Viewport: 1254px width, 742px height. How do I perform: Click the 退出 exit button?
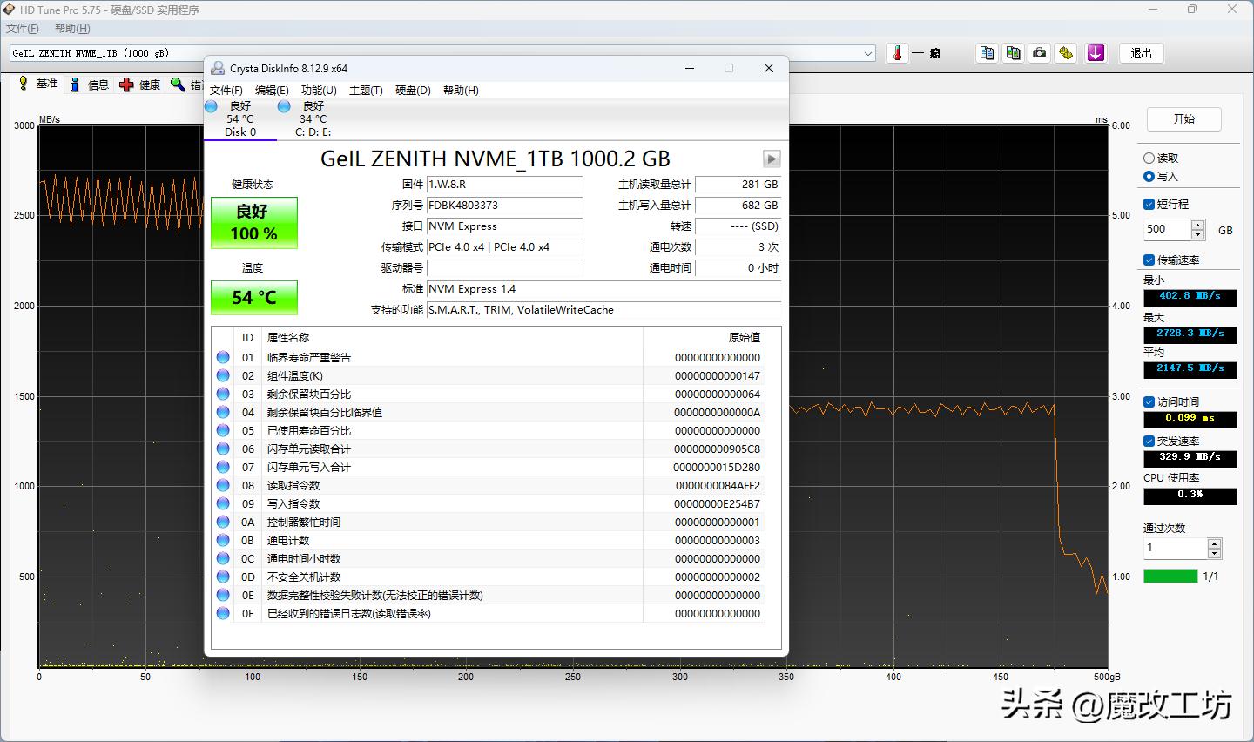click(1141, 53)
